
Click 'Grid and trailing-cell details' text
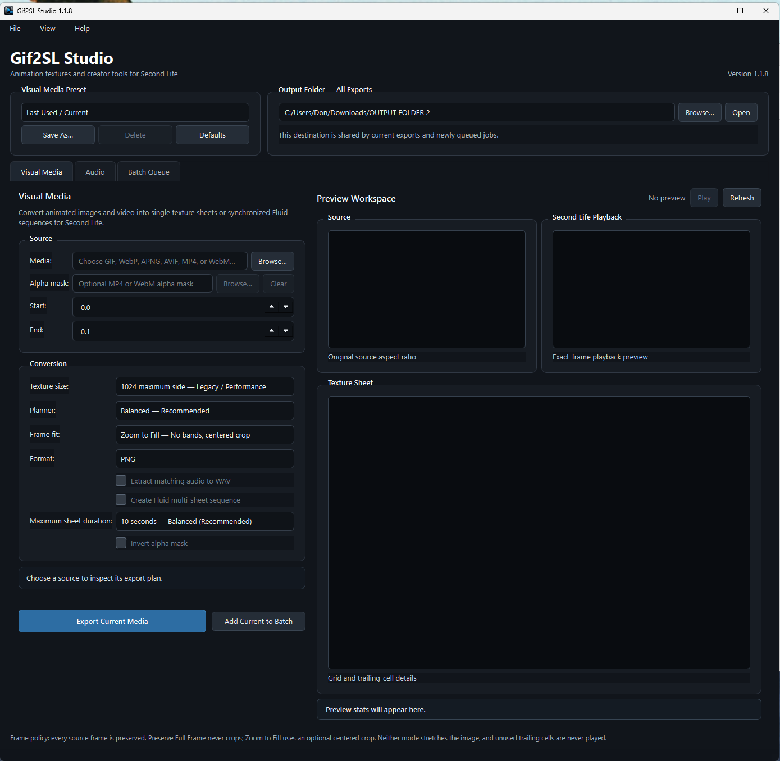click(372, 678)
